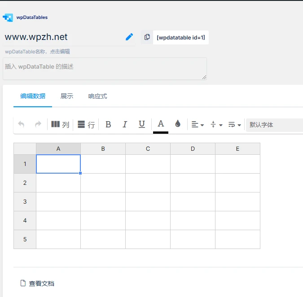Switch to the 编辑数据 tab
This screenshot has width=303, height=297.
coord(33,96)
